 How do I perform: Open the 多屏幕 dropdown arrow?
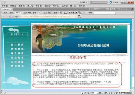point(77,13)
